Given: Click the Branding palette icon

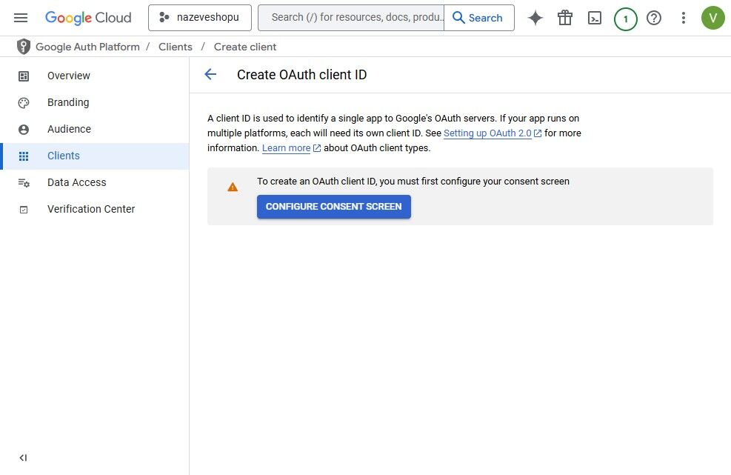Looking at the screenshot, I should [23, 103].
